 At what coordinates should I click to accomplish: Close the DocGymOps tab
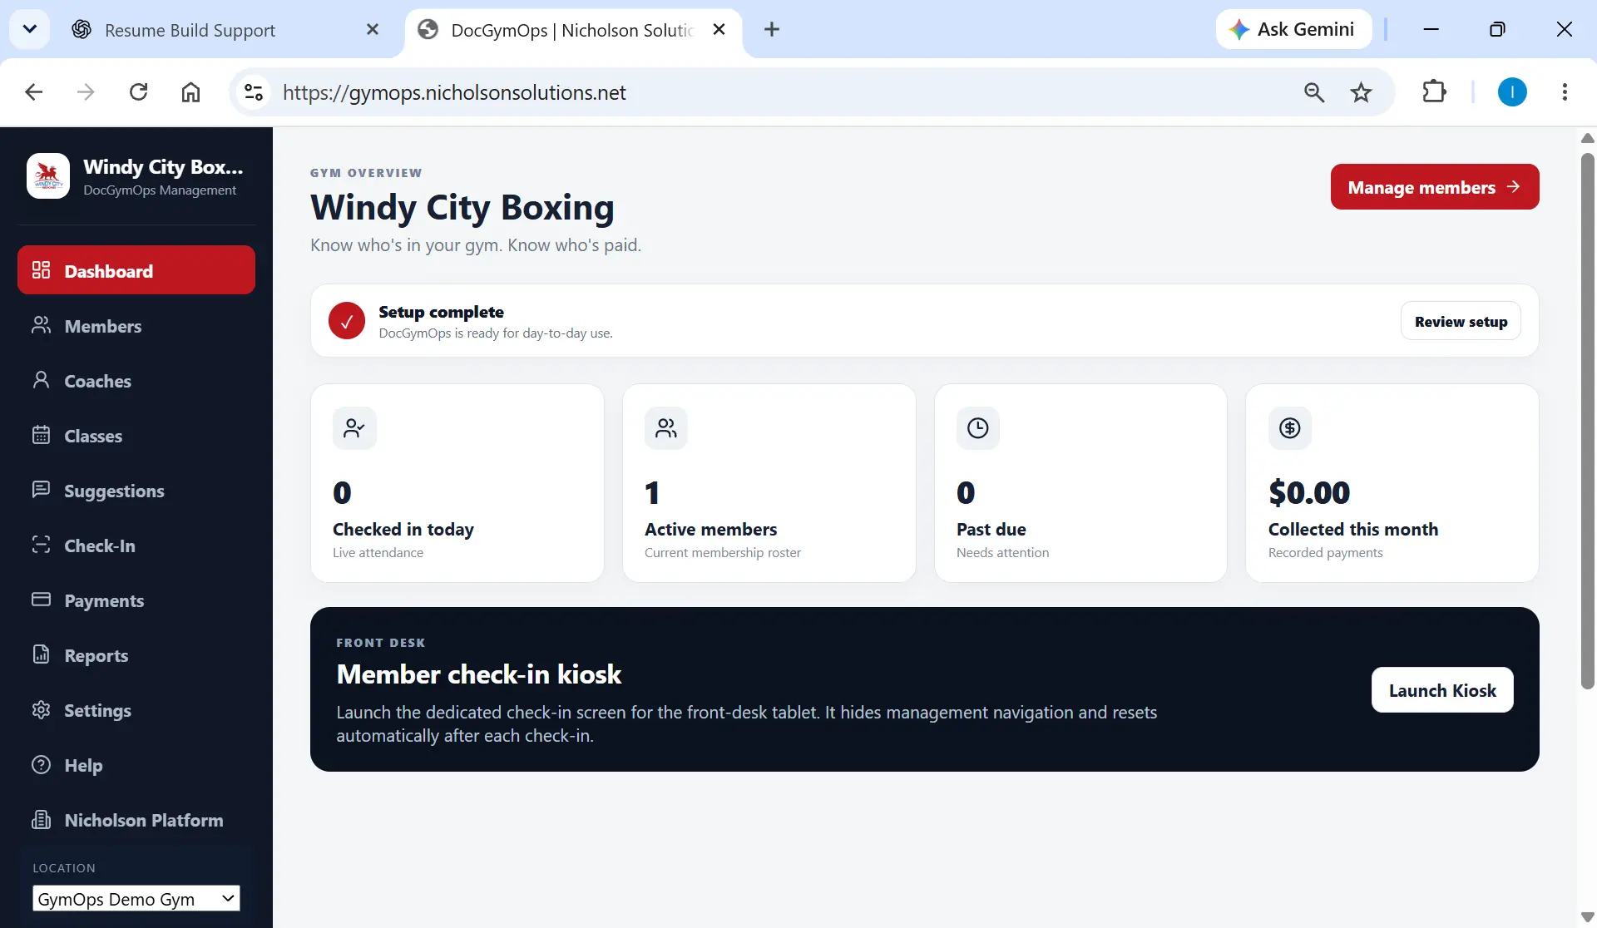point(719,29)
